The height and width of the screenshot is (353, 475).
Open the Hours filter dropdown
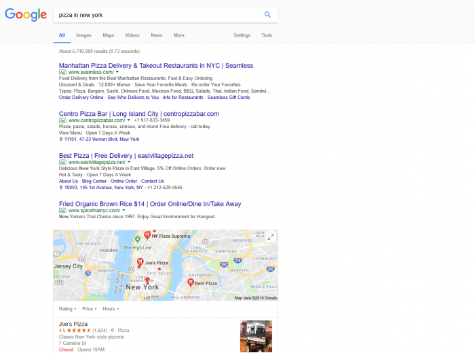click(x=111, y=309)
